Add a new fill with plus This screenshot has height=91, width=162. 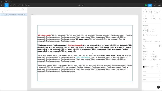pos(160,64)
